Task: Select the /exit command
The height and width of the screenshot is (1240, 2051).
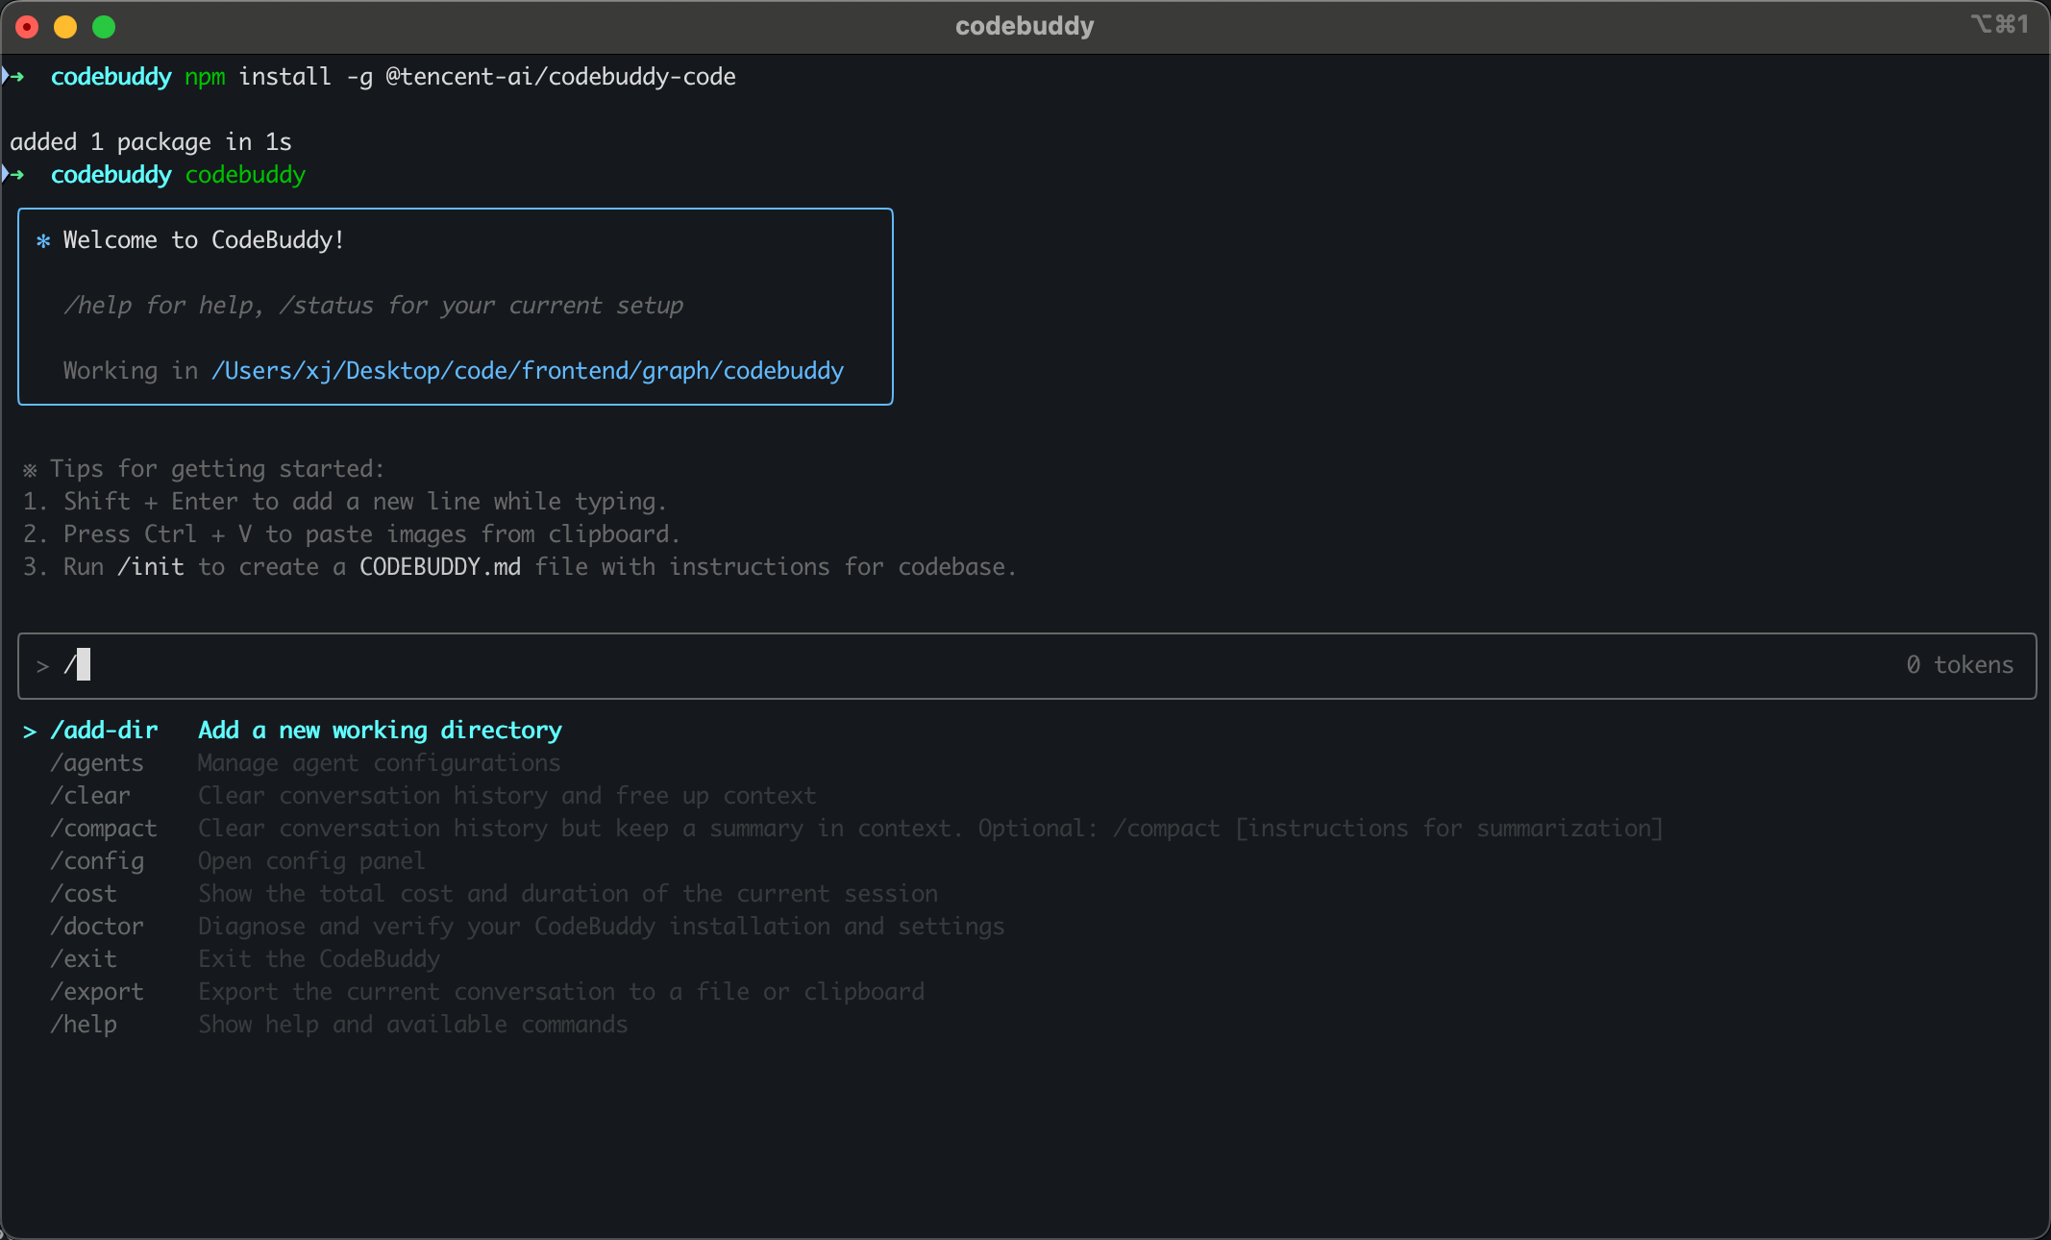Action: coord(84,959)
